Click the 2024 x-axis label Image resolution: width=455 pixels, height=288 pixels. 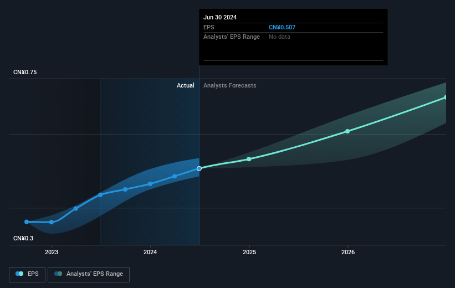[x=150, y=252]
